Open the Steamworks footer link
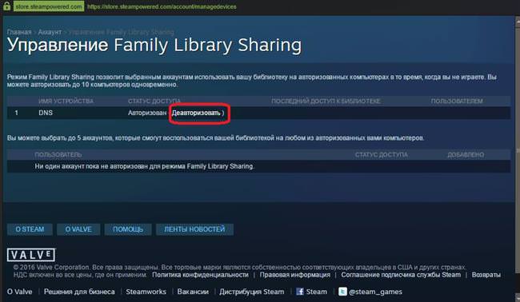This screenshot has width=520, height=302. click(146, 292)
